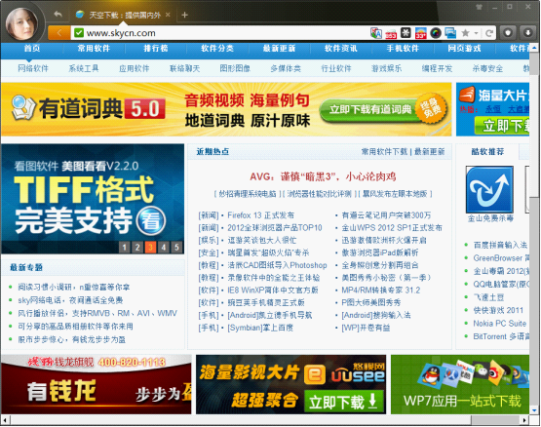
Task: Click the green security check icon in address bar
Action: pyautogui.click(x=79, y=33)
